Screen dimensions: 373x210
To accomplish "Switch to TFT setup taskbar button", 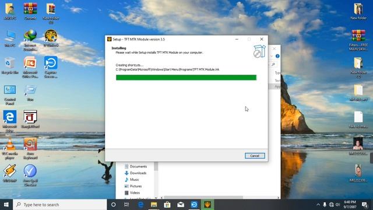I will (x=207, y=205).
